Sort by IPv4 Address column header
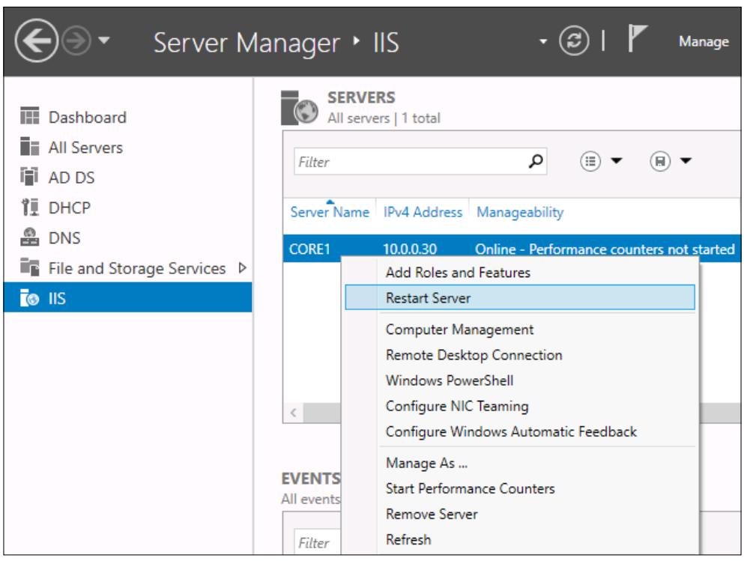The image size is (744, 561). point(423,212)
